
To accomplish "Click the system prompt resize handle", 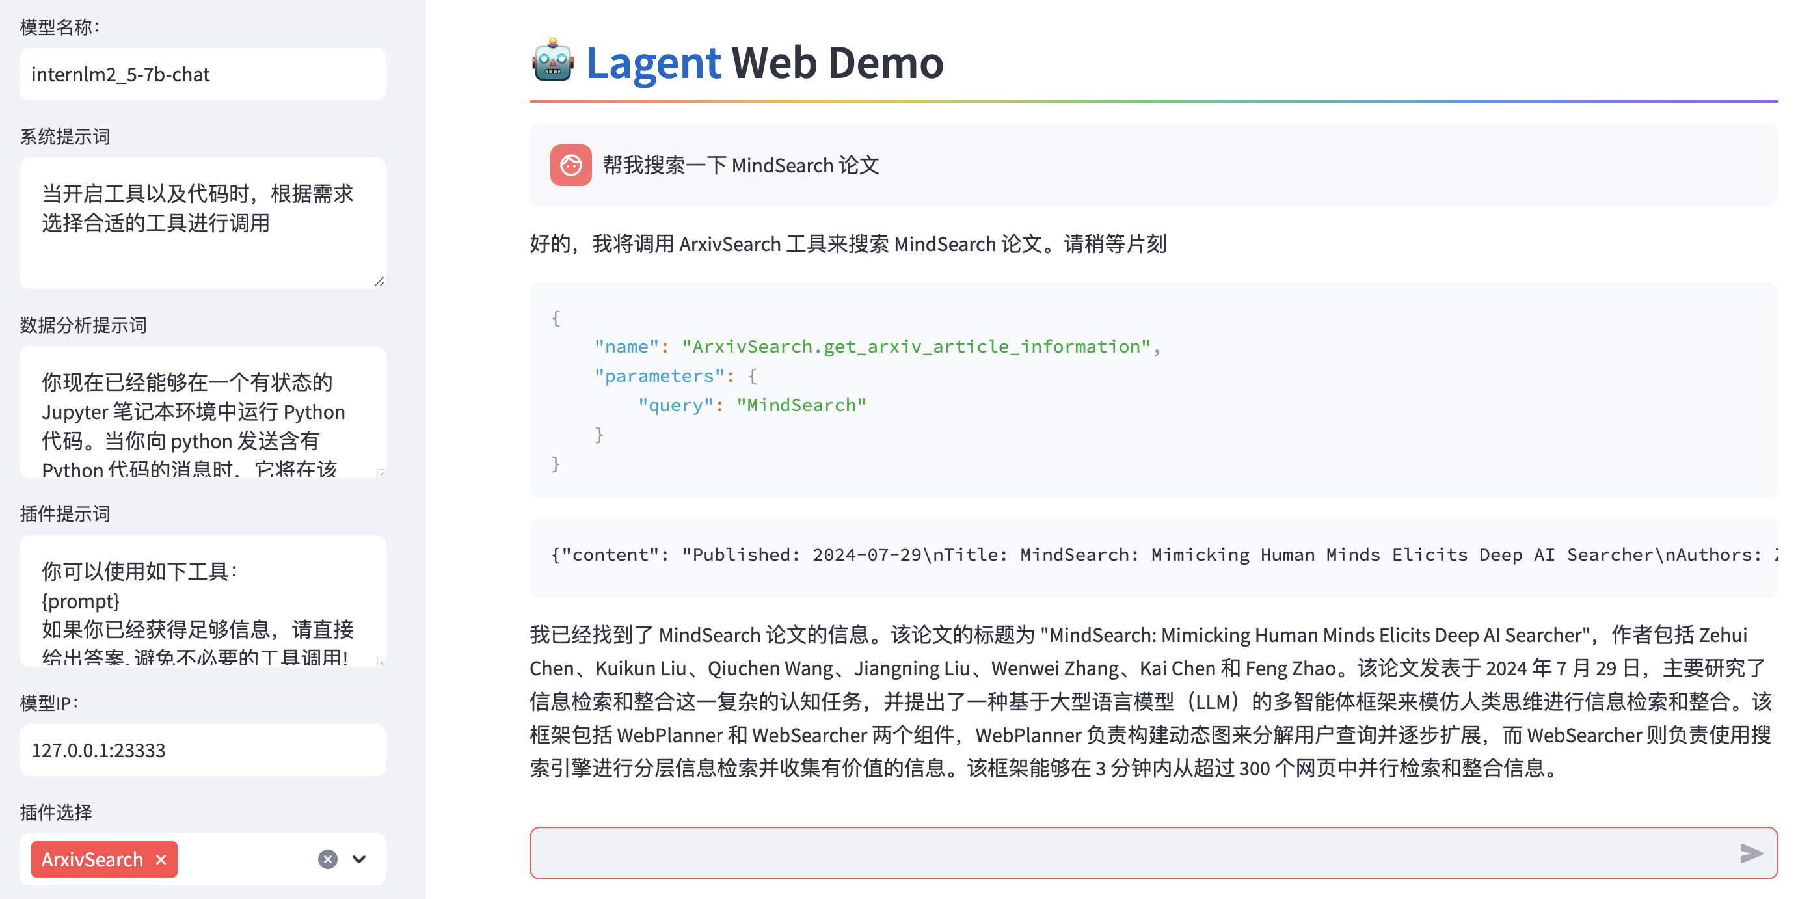I will (x=379, y=282).
